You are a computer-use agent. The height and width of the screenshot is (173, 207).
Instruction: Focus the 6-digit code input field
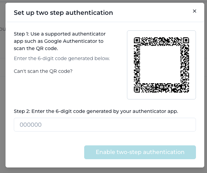pos(105,125)
